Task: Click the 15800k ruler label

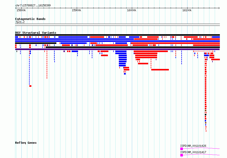Action: pyautogui.click(x=21, y=10)
